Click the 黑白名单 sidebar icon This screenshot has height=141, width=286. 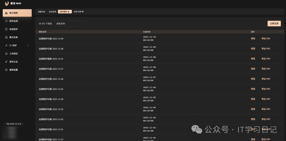point(6,37)
